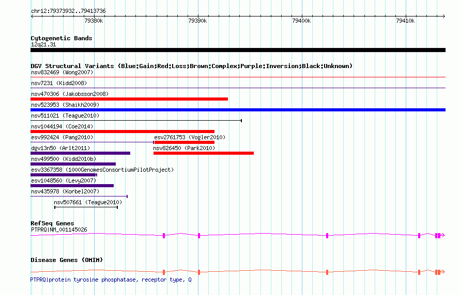460x295 pixels.
Task: Open variant nsv511021 (Teague2010) label
Action: 65,116
